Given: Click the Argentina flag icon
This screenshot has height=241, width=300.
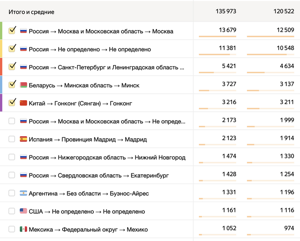Looking at the screenshot, I should (x=24, y=193).
